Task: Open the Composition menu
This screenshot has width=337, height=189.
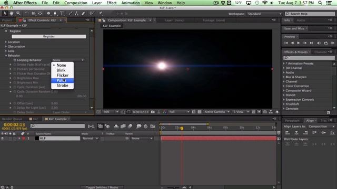Action: [x=76, y=3]
